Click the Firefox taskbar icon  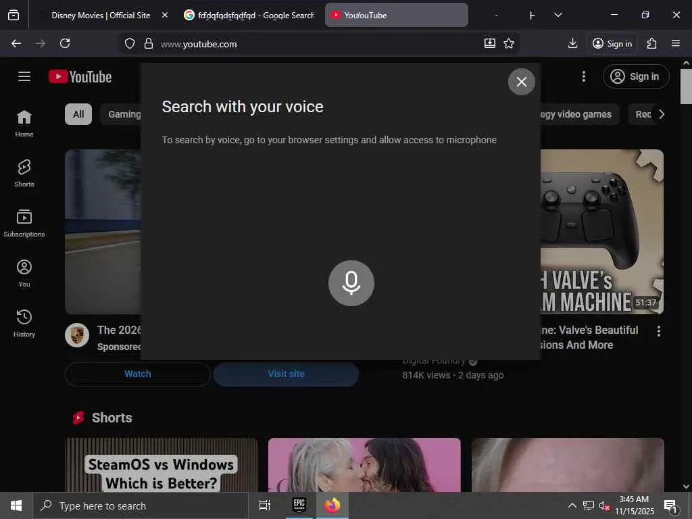click(x=332, y=505)
